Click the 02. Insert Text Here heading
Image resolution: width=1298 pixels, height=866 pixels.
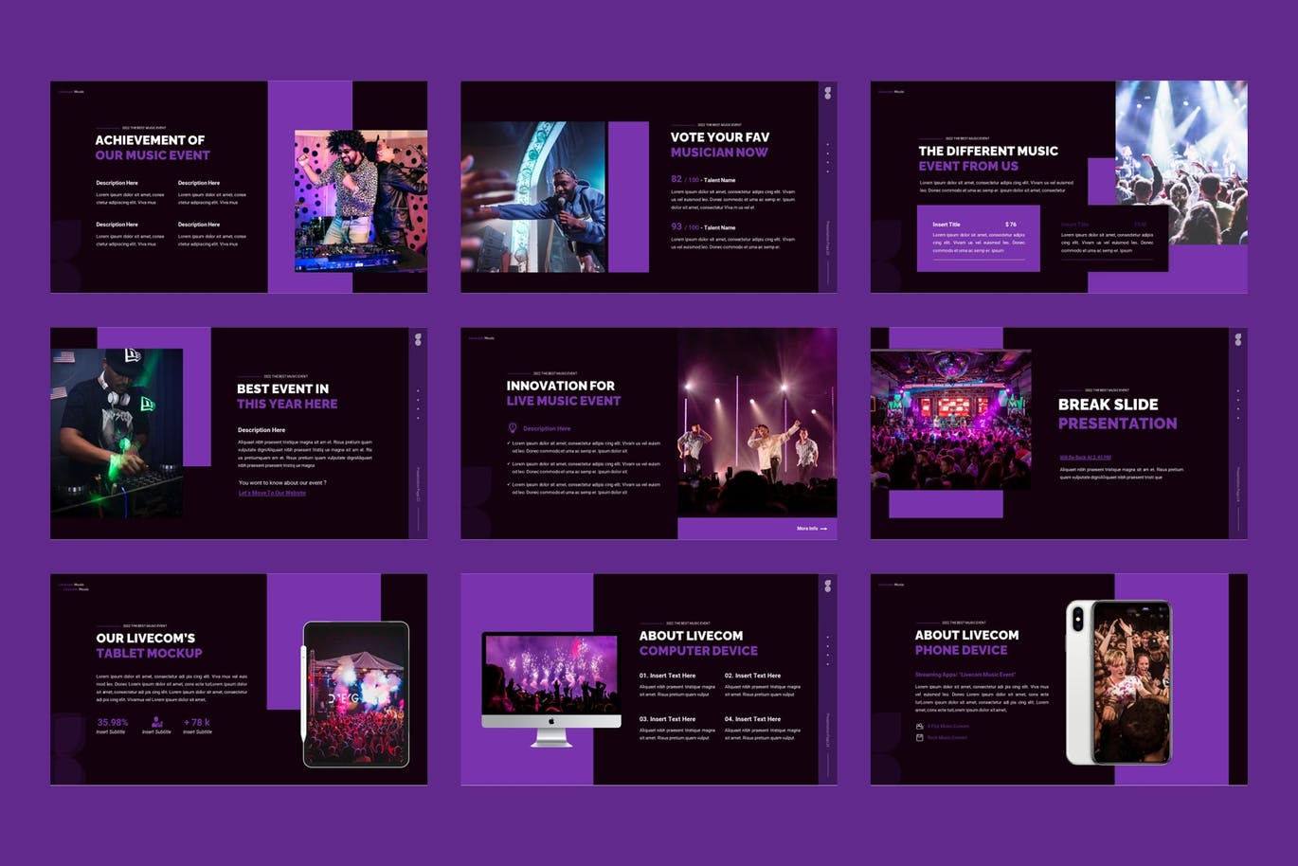pyautogui.click(x=752, y=676)
